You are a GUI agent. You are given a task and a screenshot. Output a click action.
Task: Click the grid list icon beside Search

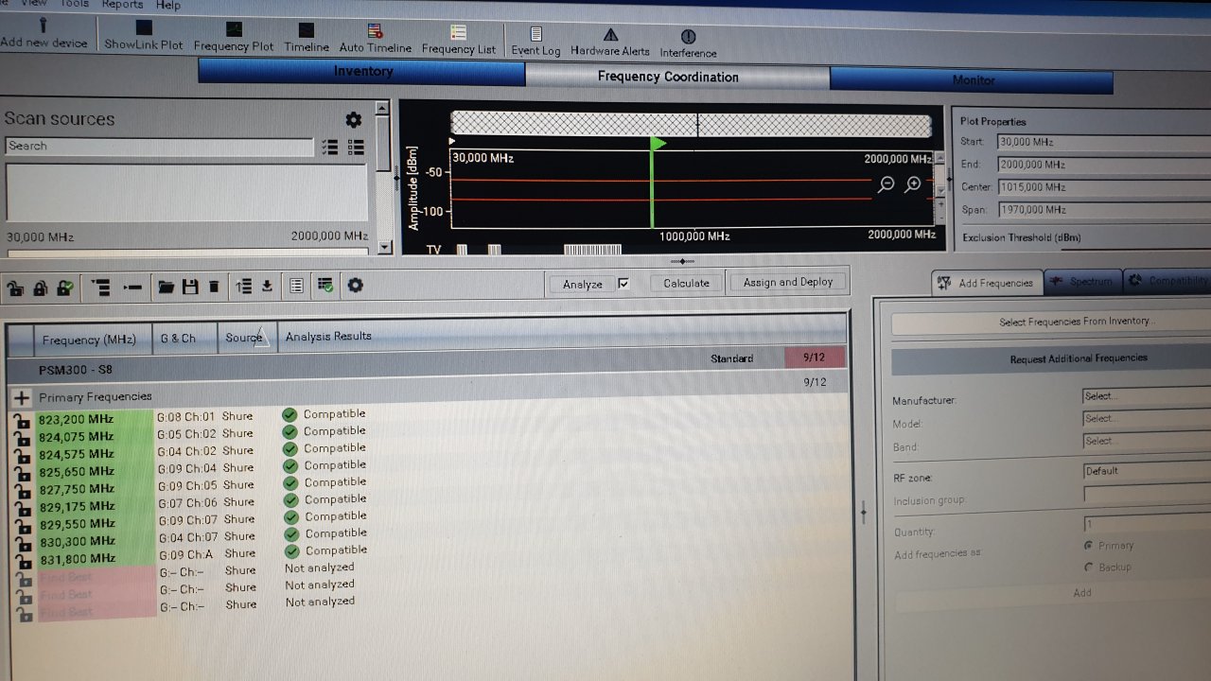pyautogui.click(x=357, y=147)
